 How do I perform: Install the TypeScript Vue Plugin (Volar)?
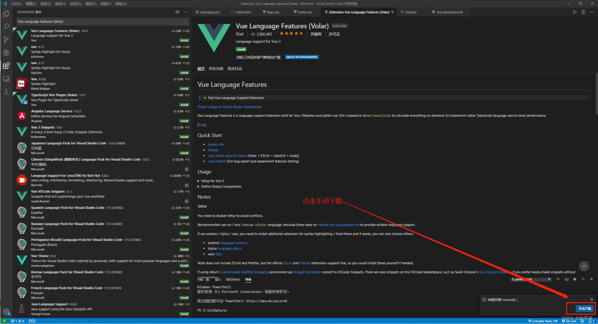(x=184, y=105)
